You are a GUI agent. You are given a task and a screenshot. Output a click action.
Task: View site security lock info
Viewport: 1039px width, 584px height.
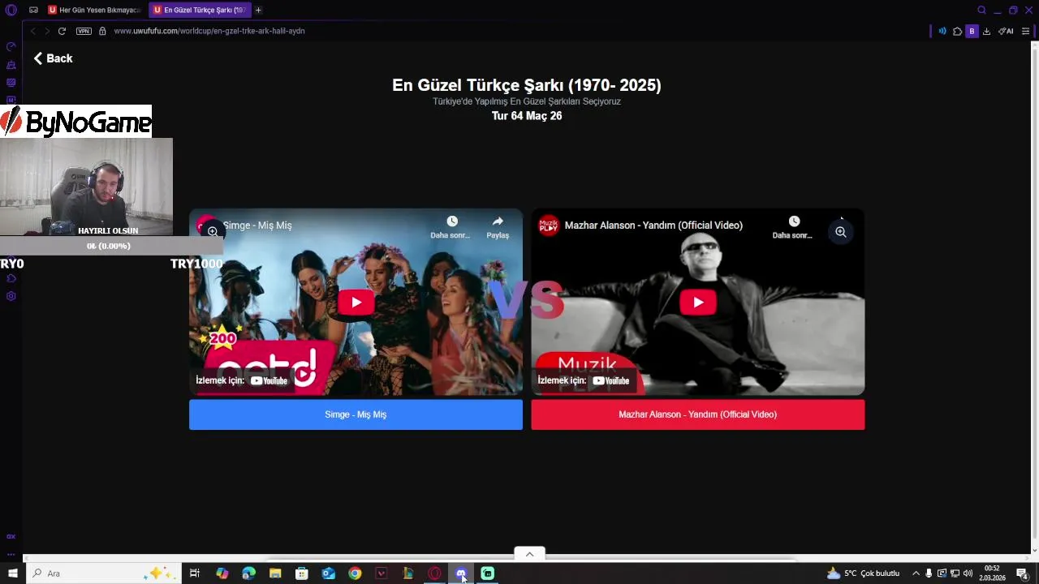(x=102, y=31)
